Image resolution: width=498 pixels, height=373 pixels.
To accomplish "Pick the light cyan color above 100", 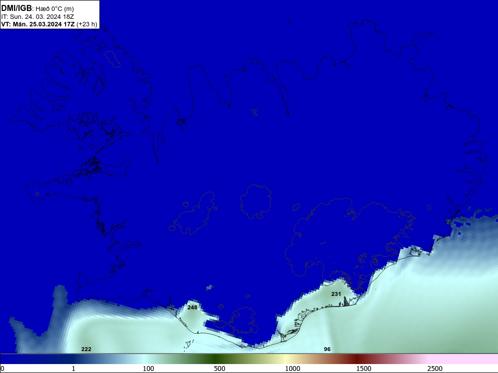I will click(x=143, y=359).
